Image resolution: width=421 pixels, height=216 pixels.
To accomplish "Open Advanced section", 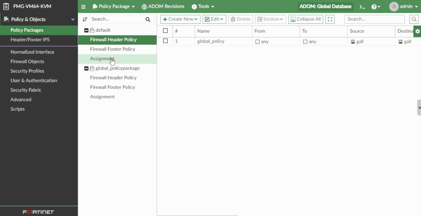I will [x=39, y=99].
